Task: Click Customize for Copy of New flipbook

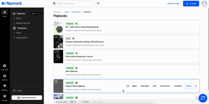Action: point(165,86)
